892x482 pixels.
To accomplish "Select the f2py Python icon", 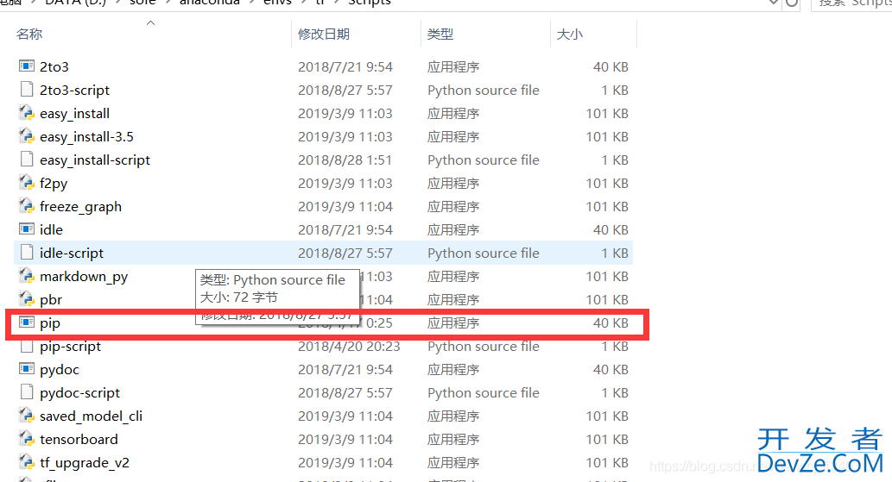I will click(26, 183).
